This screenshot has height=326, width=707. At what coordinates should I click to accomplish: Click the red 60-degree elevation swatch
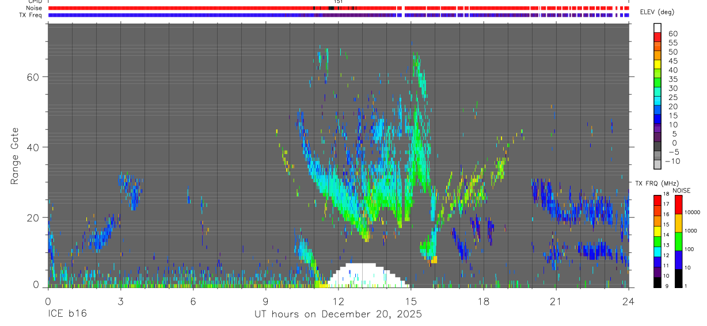tap(657, 36)
